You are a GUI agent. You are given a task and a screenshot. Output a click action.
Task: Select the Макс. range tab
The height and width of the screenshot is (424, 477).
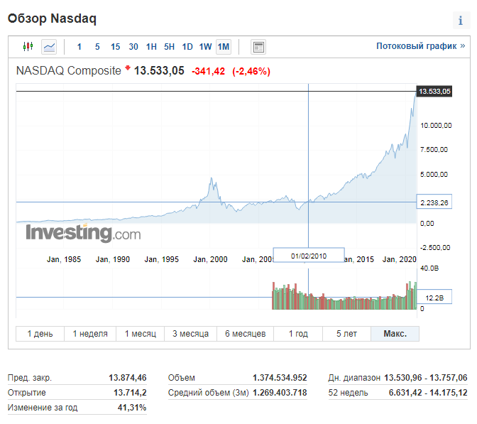coord(395,334)
